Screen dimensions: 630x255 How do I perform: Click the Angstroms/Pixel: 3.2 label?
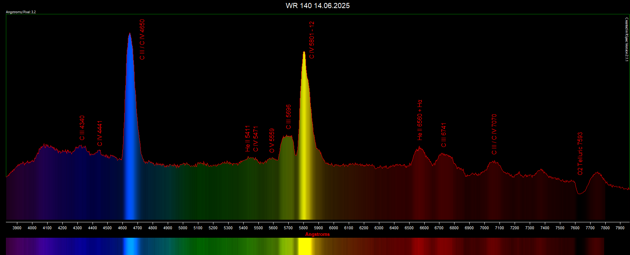(x=21, y=12)
